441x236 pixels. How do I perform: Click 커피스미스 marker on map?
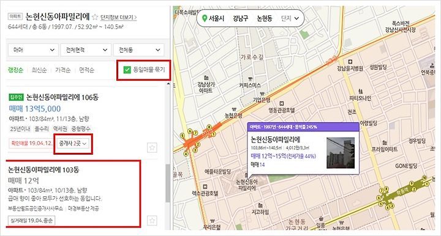250,83
